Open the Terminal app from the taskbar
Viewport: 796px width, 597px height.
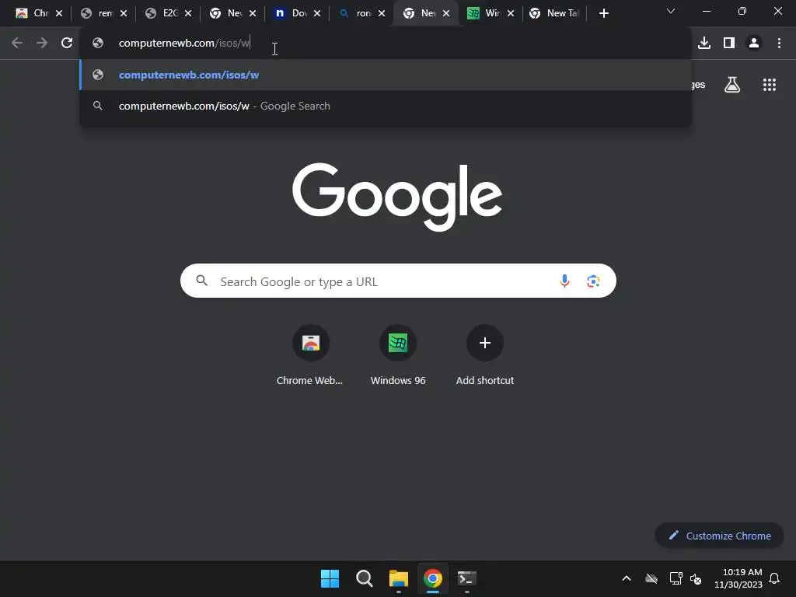(x=467, y=578)
